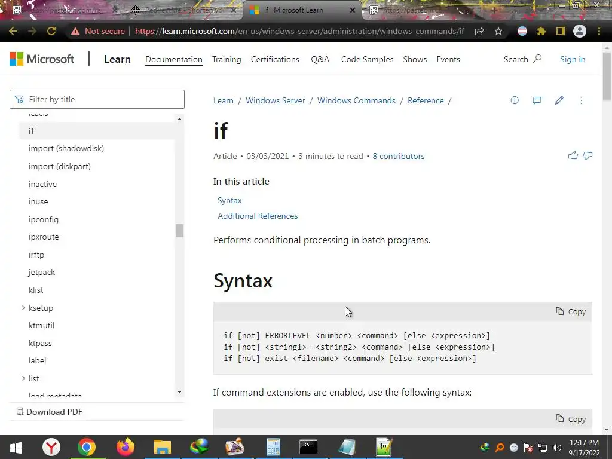Click the Download PDF button
The height and width of the screenshot is (459, 612).
(x=49, y=412)
